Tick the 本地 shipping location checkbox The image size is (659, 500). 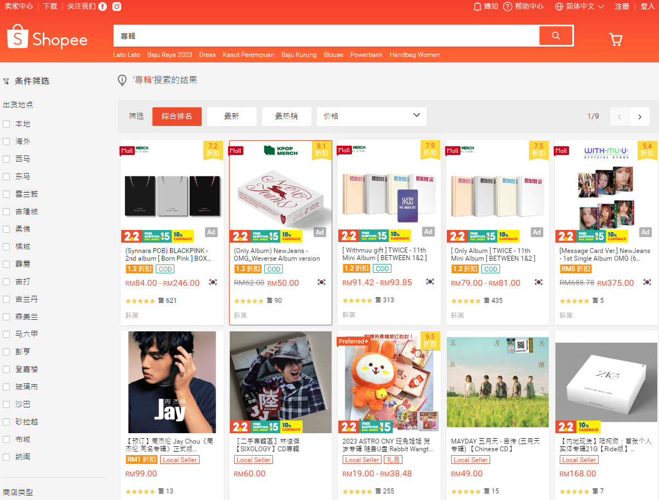click(x=7, y=124)
